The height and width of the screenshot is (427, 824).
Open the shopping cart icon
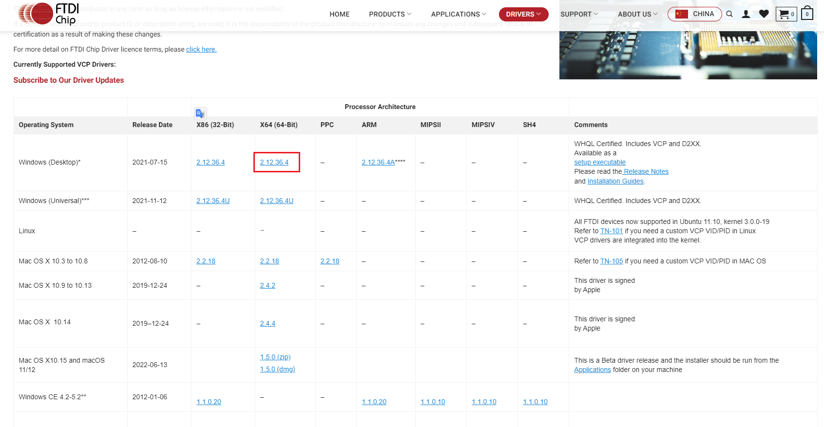[x=786, y=14]
